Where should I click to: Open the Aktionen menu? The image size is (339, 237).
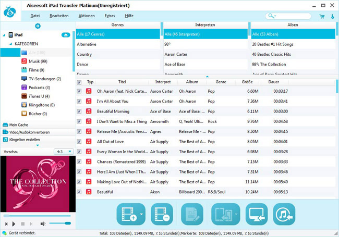(x=87, y=16)
